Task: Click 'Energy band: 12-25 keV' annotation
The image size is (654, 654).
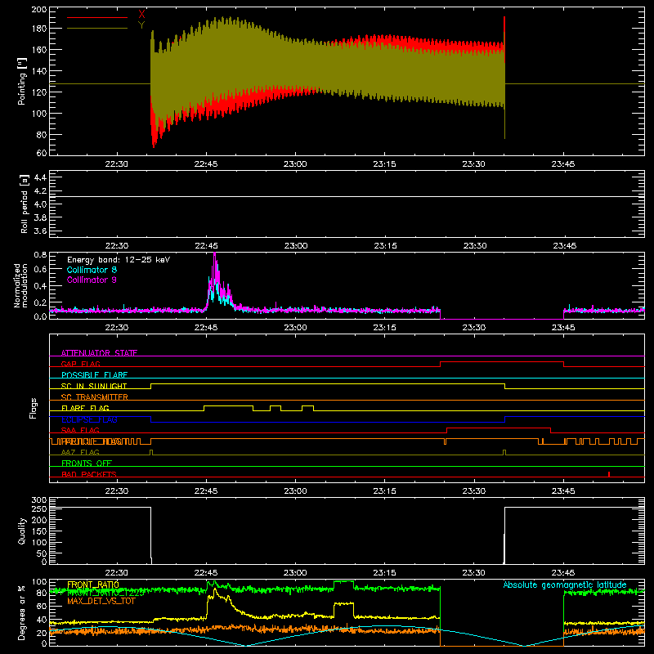Action: pos(119,260)
